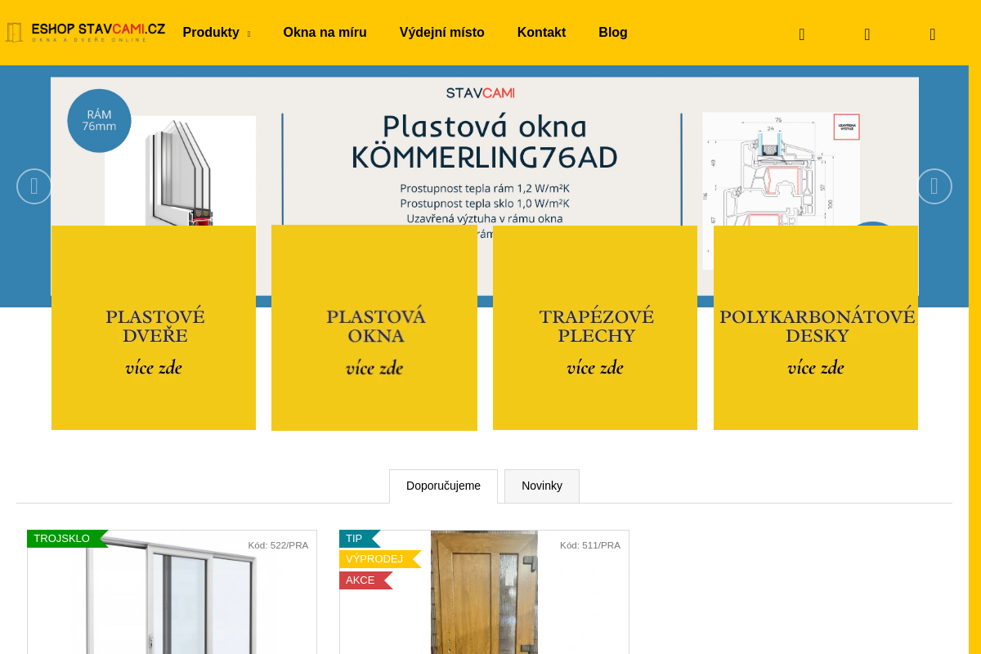Viewport: 981px width, 654px height.
Task: Click the first header icon after Blog
Action: pos(802,34)
